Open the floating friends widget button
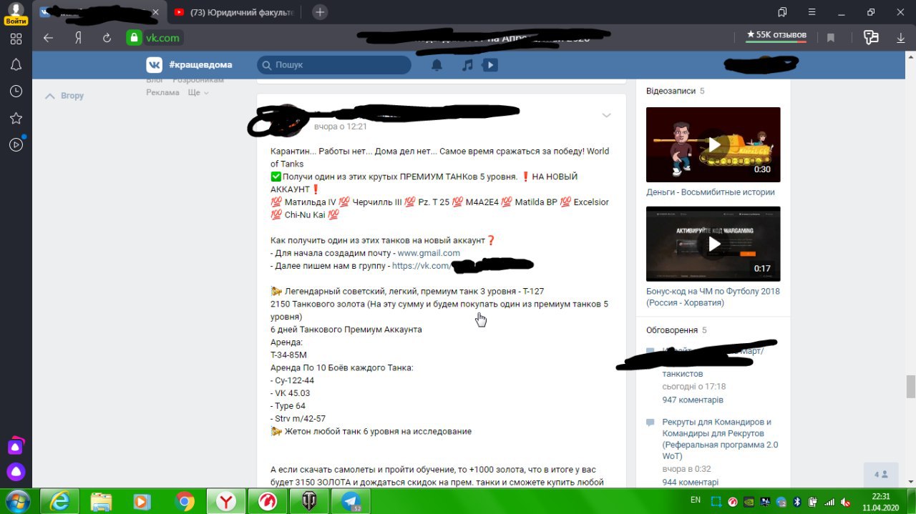Viewport: 916px width, 514px height. pos(881,474)
